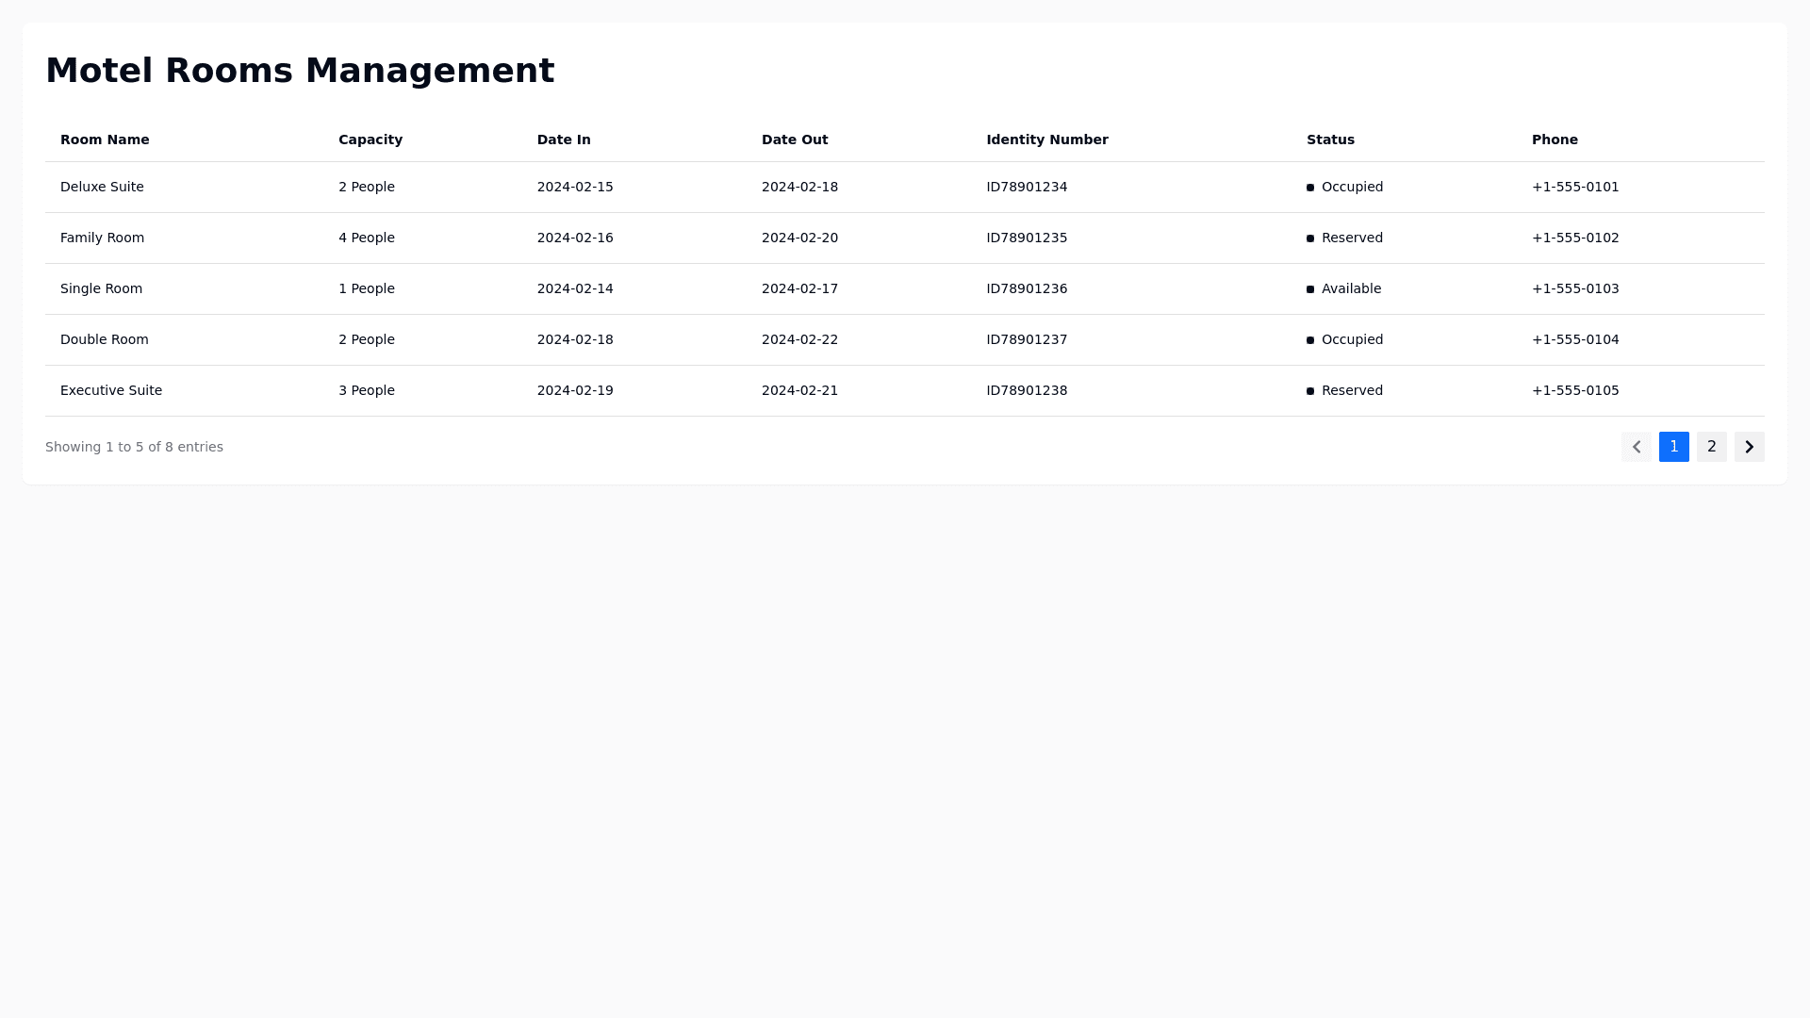
Task: Click the Executive Suite Reserved status dot
Action: coord(1309,391)
